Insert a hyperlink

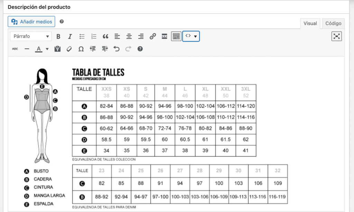153,36
